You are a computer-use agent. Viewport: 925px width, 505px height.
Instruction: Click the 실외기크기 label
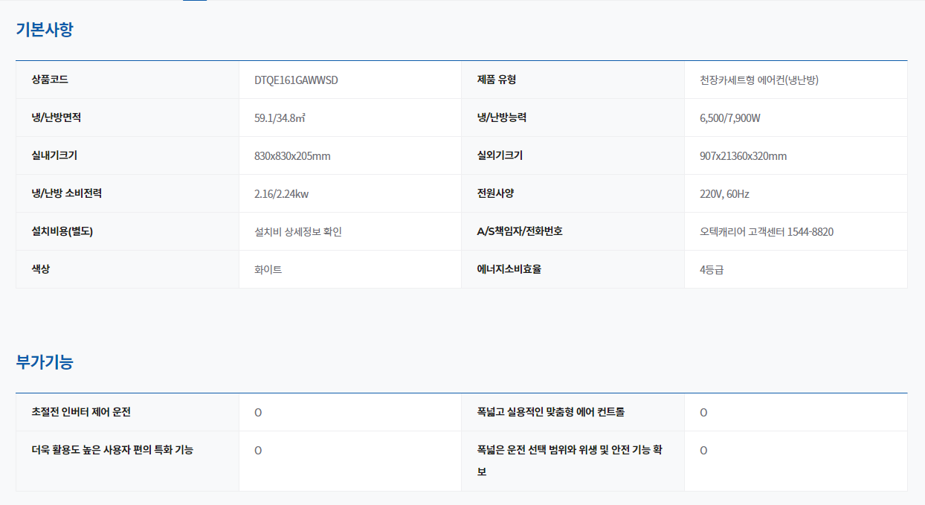point(500,155)
